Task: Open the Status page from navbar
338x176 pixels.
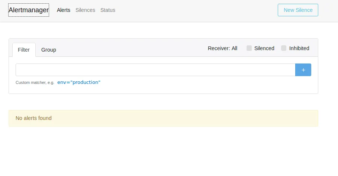Action: (108, 10)
